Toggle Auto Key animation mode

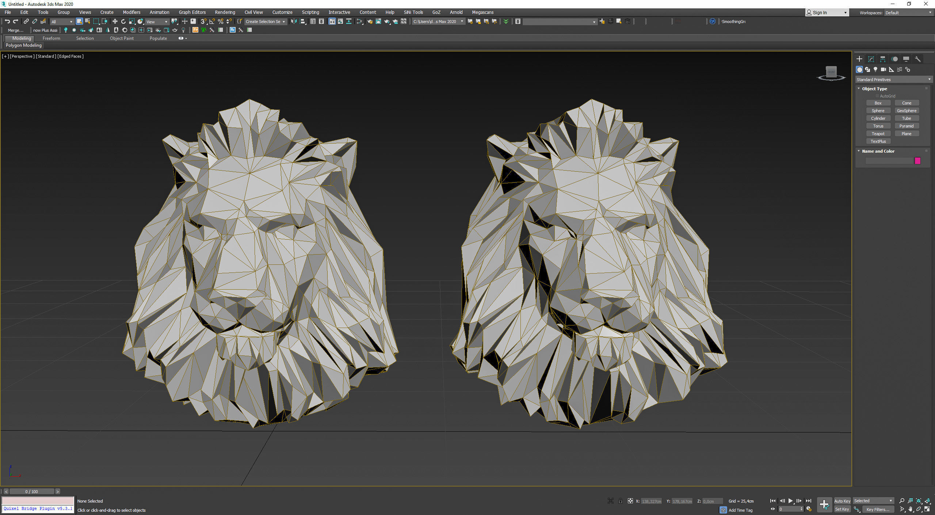coord(843,501)
